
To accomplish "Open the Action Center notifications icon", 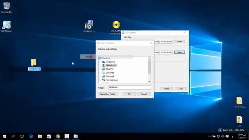I will tap(227, 136).
